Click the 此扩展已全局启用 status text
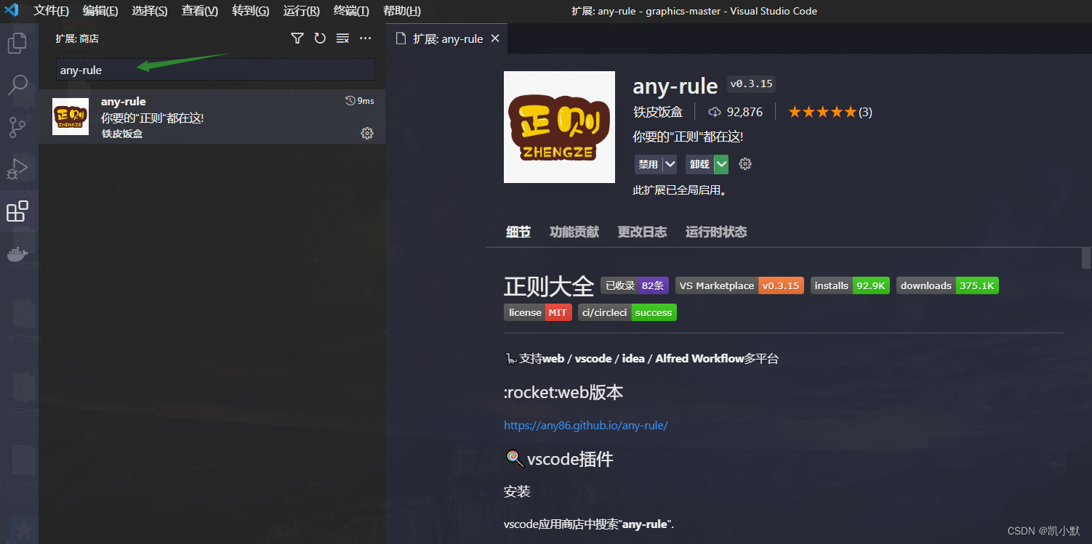 pyautogui.click(x=680, y=191)
